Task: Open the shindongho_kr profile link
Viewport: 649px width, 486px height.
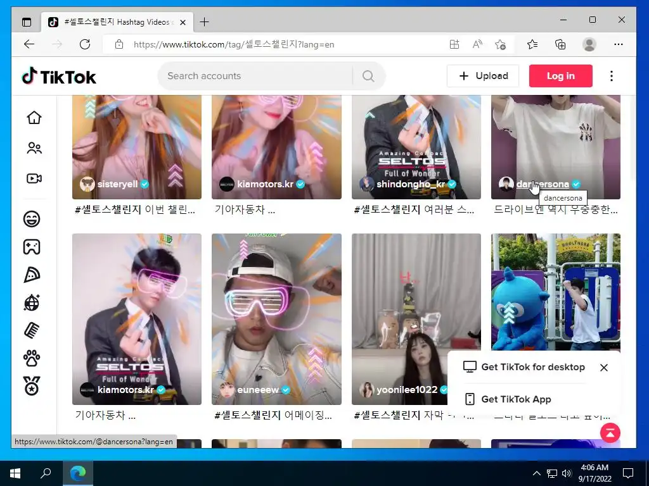Action: pos(411,184)
